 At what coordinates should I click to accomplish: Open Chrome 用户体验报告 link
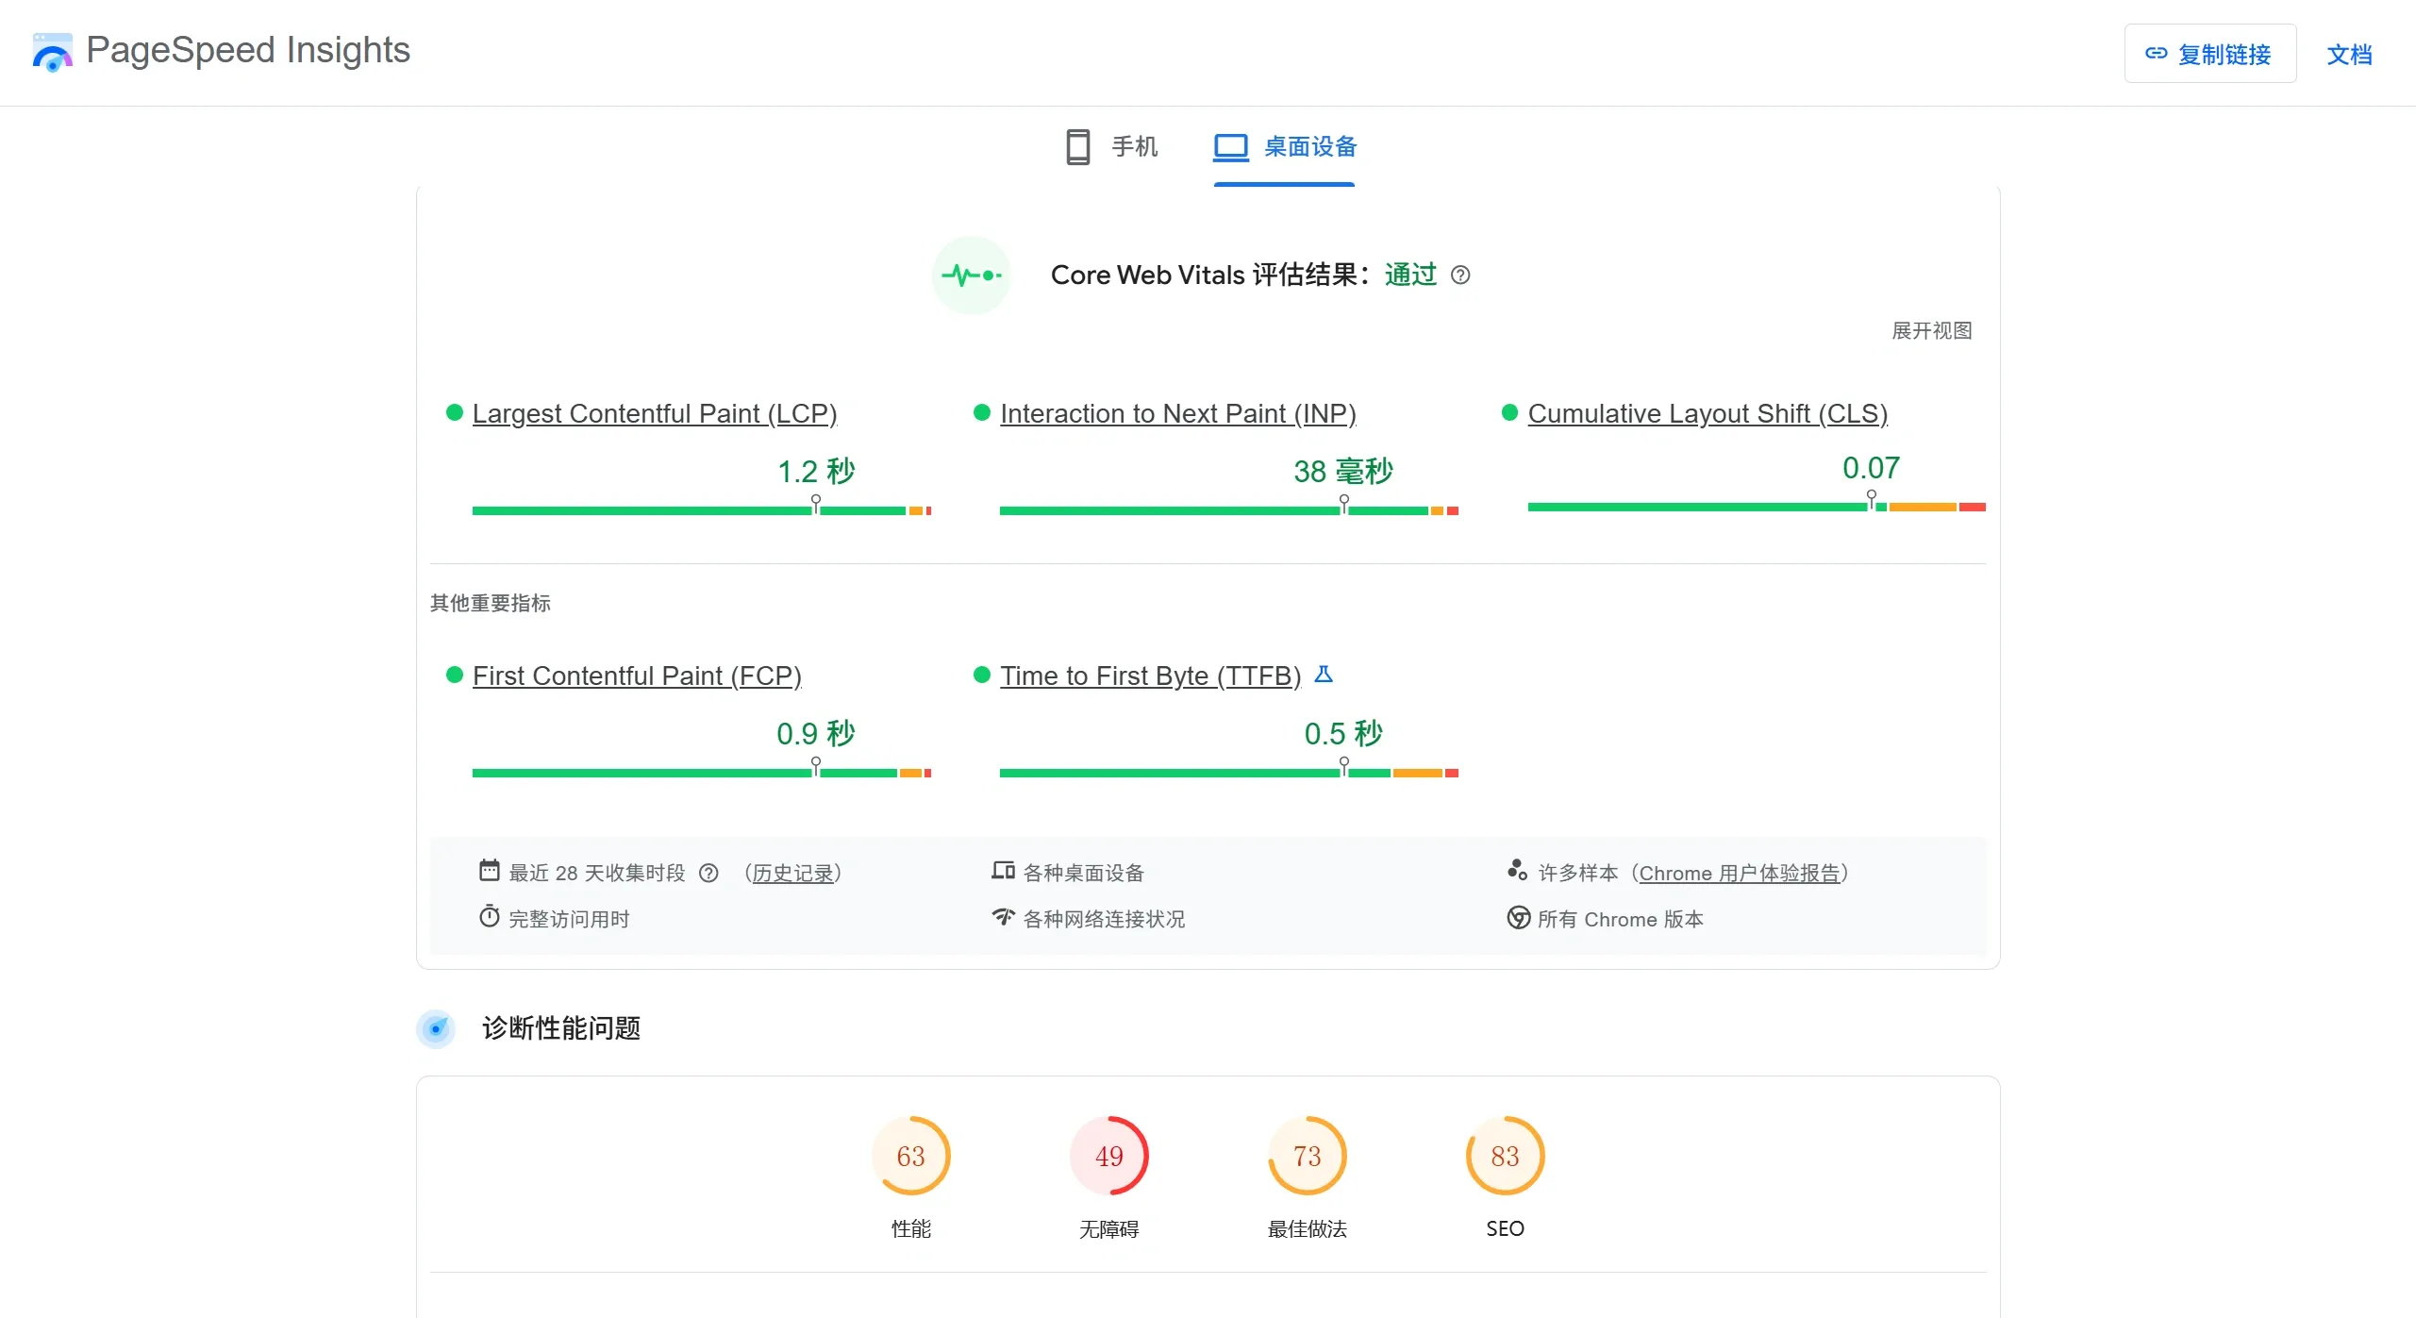tap(1739, 873)
